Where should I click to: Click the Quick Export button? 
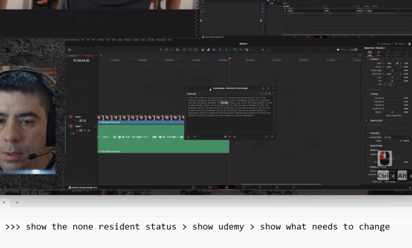tap(384, 44)
